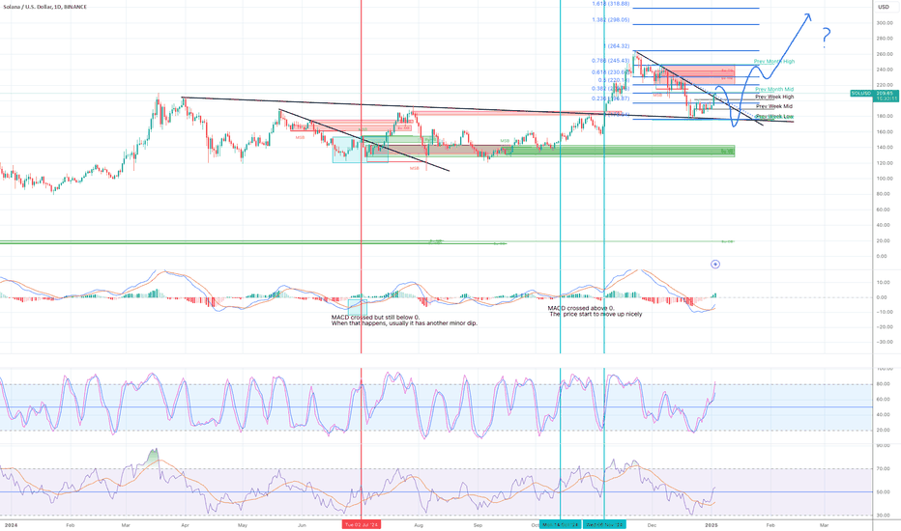Click the Jun label on time axis

[x=302, y=524]
